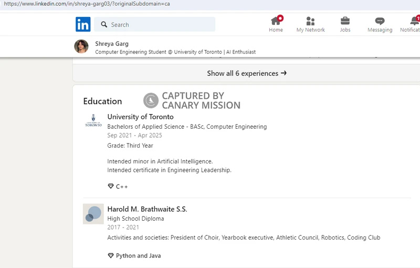
Task: Click Shreya Garg name in sticky header
Action: (x=112, y=44)
